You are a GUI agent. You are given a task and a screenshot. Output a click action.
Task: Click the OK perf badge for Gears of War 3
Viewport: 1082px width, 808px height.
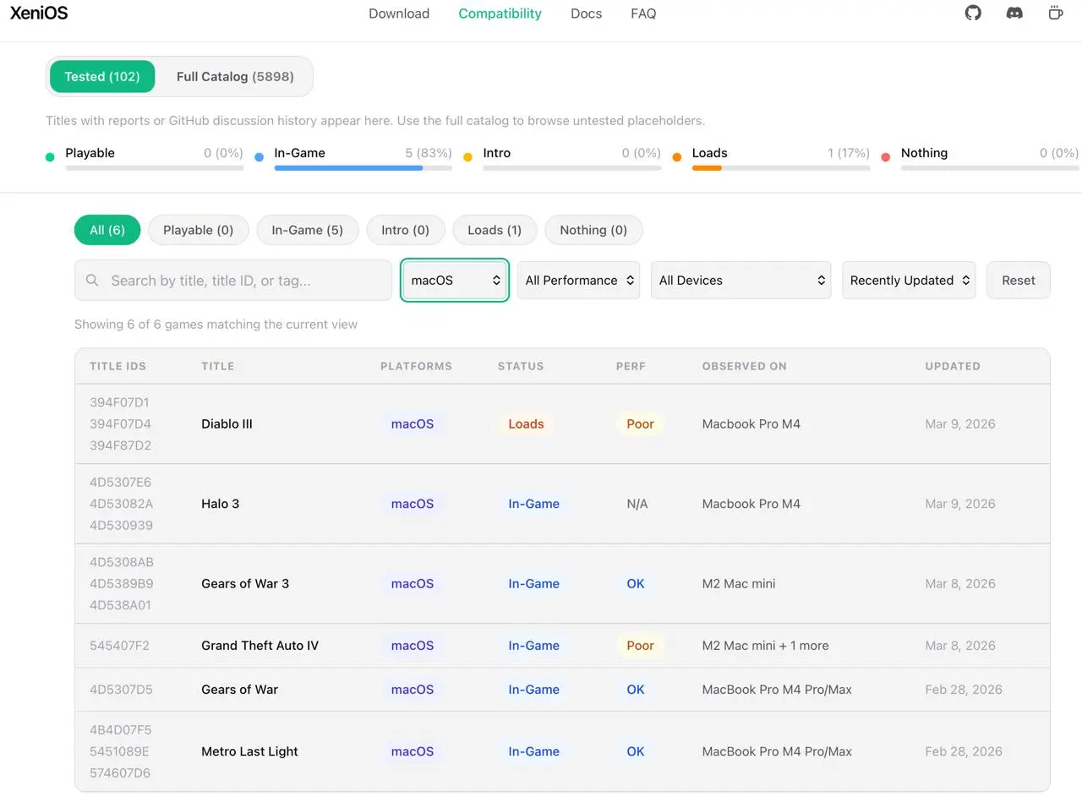pos(636,584)
